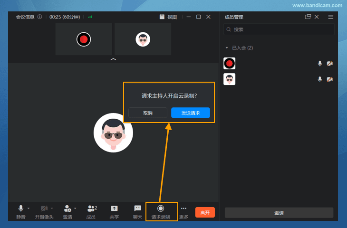Viewport: 347px width, 228px height.
Task: Open the 成员管理 hamburger menu
Action: (x=331, y=17)
